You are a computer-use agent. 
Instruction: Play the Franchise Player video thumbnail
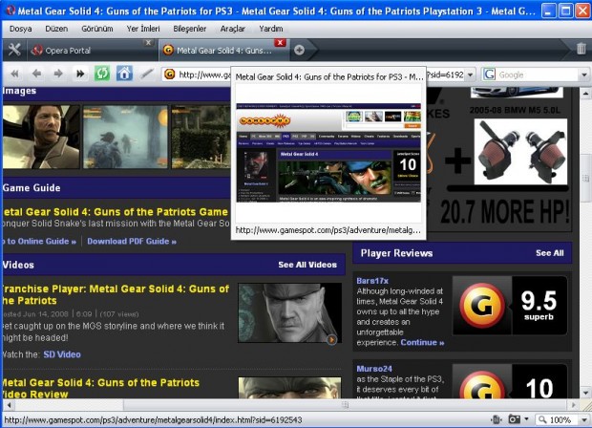tap(289, 313)
